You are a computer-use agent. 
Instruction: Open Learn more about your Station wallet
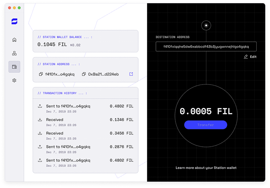click(x=206, y=168)
